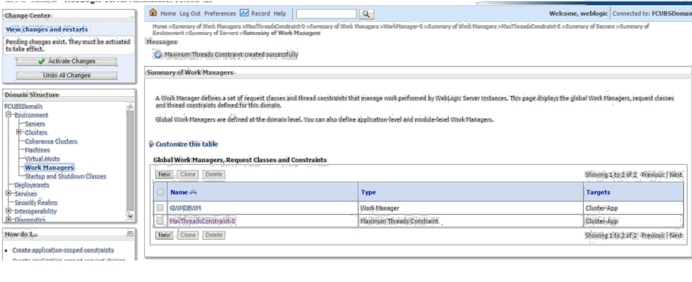Click Cluster-App target in GWMDBWM row
692x282 pixels.
click(x=602, y=208)
